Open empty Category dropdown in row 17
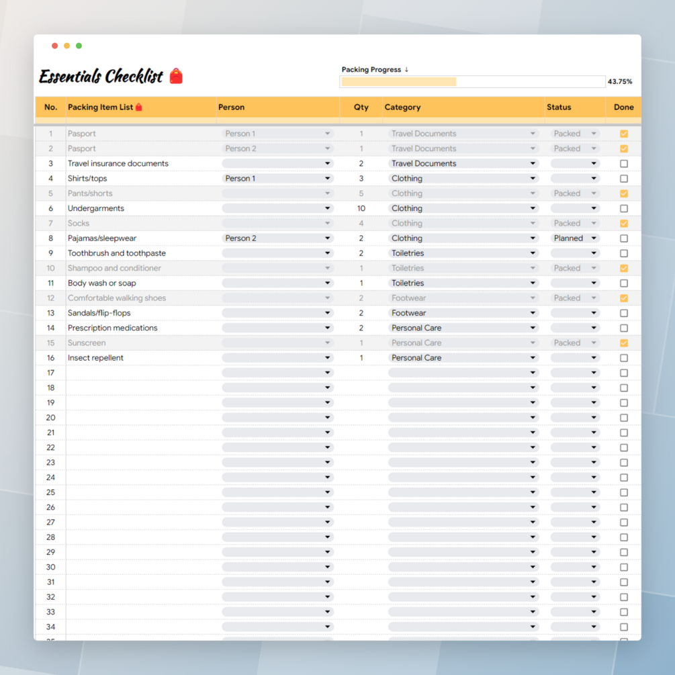Image resolution: width=675 pixels, height=675 pixels. [463, 373]
